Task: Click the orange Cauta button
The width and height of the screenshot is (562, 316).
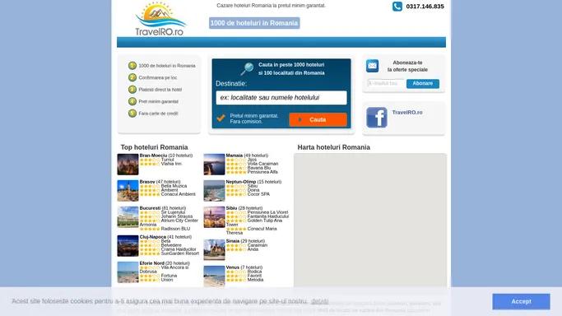Action: [318, 119]
